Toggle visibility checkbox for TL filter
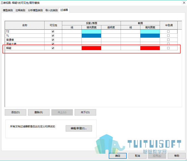 (53, 36)
